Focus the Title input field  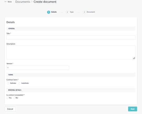tap(71, 38)
